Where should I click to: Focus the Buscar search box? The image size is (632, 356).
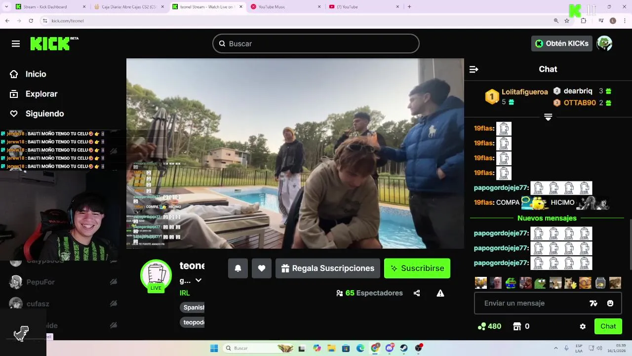click(x=316, y=44)
